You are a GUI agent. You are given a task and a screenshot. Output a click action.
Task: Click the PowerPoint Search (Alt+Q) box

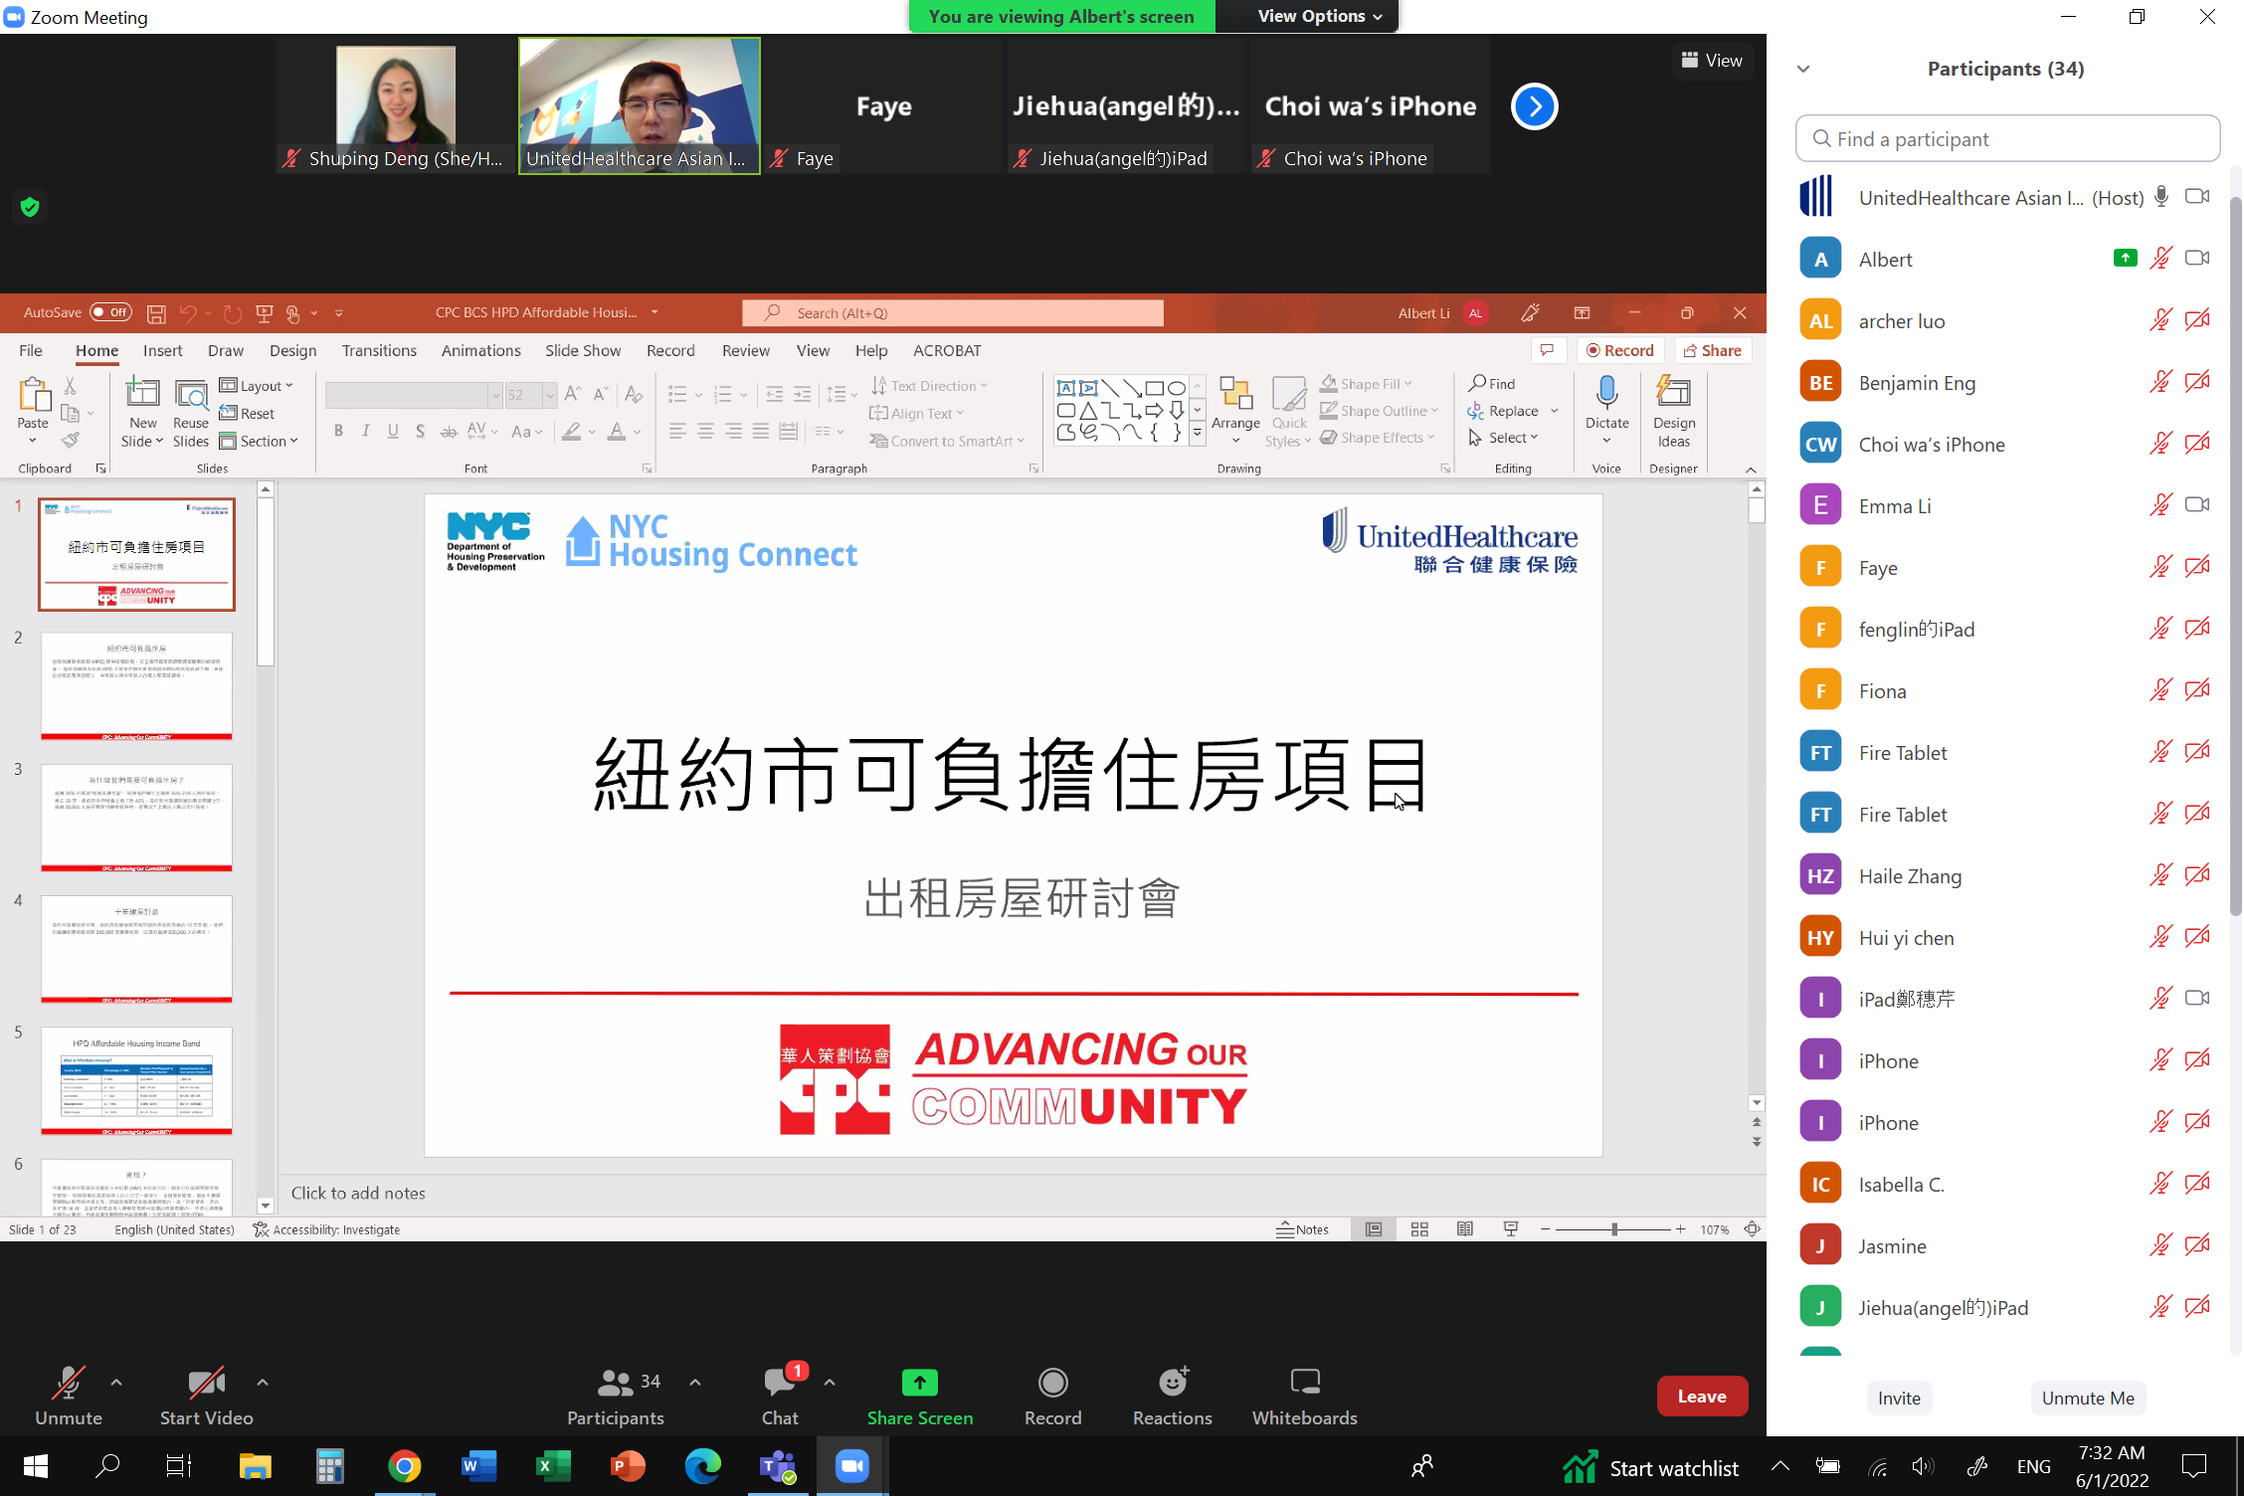(952, 313)
